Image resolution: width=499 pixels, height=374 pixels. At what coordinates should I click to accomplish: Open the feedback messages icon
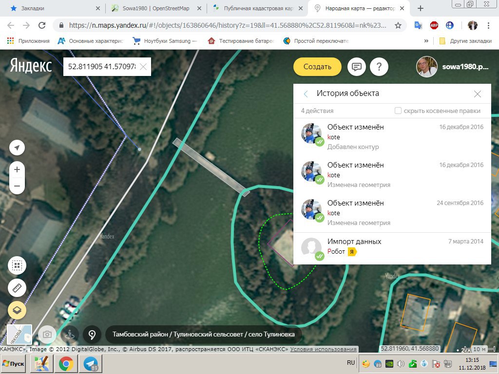coord(356,67)
